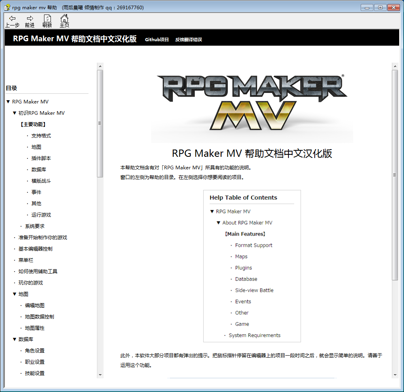This screenshot has height=392, width=404.
Task: Open the Events link
Action: click(x=243, y=301)
